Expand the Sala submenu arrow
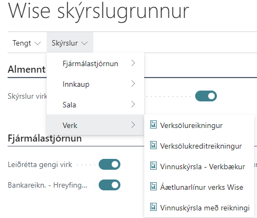The image size is (257, 218). [x=133, y=104]
